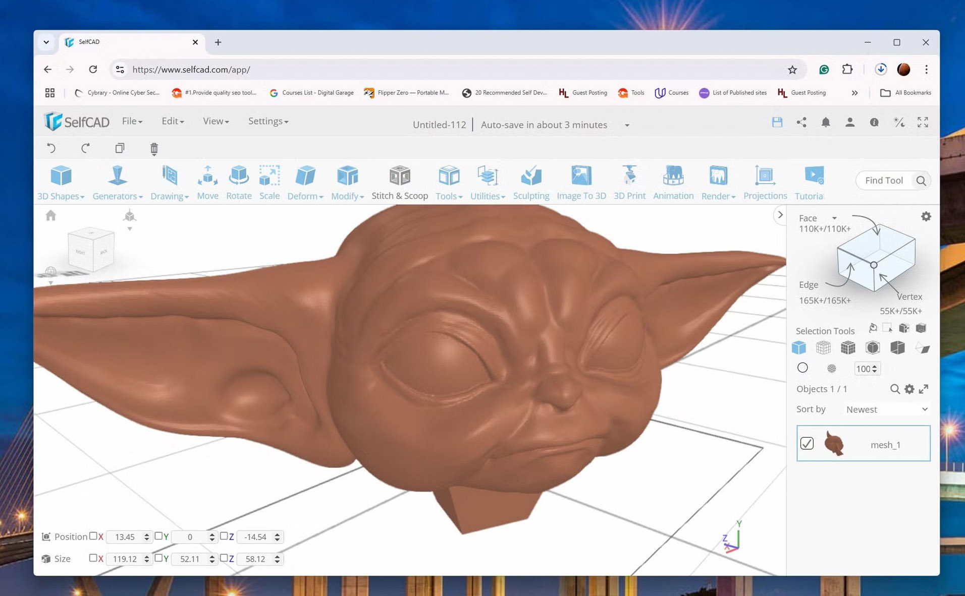Open the Animation tool
The image size is (965, 596).
point(673,183)
